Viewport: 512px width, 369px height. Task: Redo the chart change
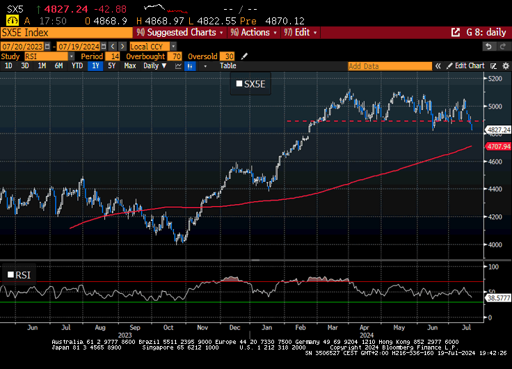point(503,47)
